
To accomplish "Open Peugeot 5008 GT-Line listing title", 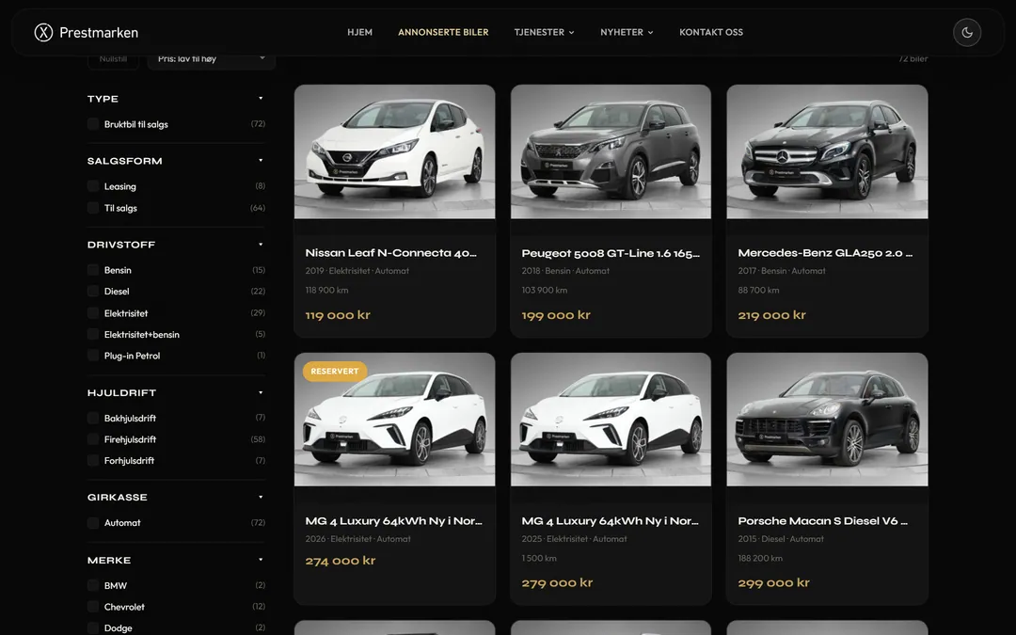I will point(611,253).
